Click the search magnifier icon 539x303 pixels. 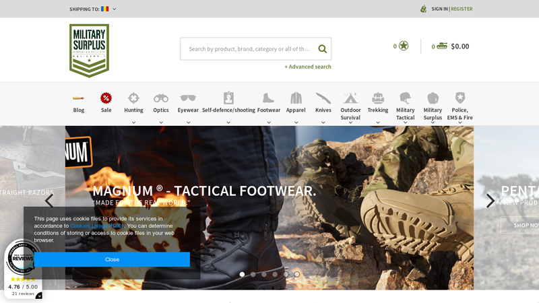[322, 48]
